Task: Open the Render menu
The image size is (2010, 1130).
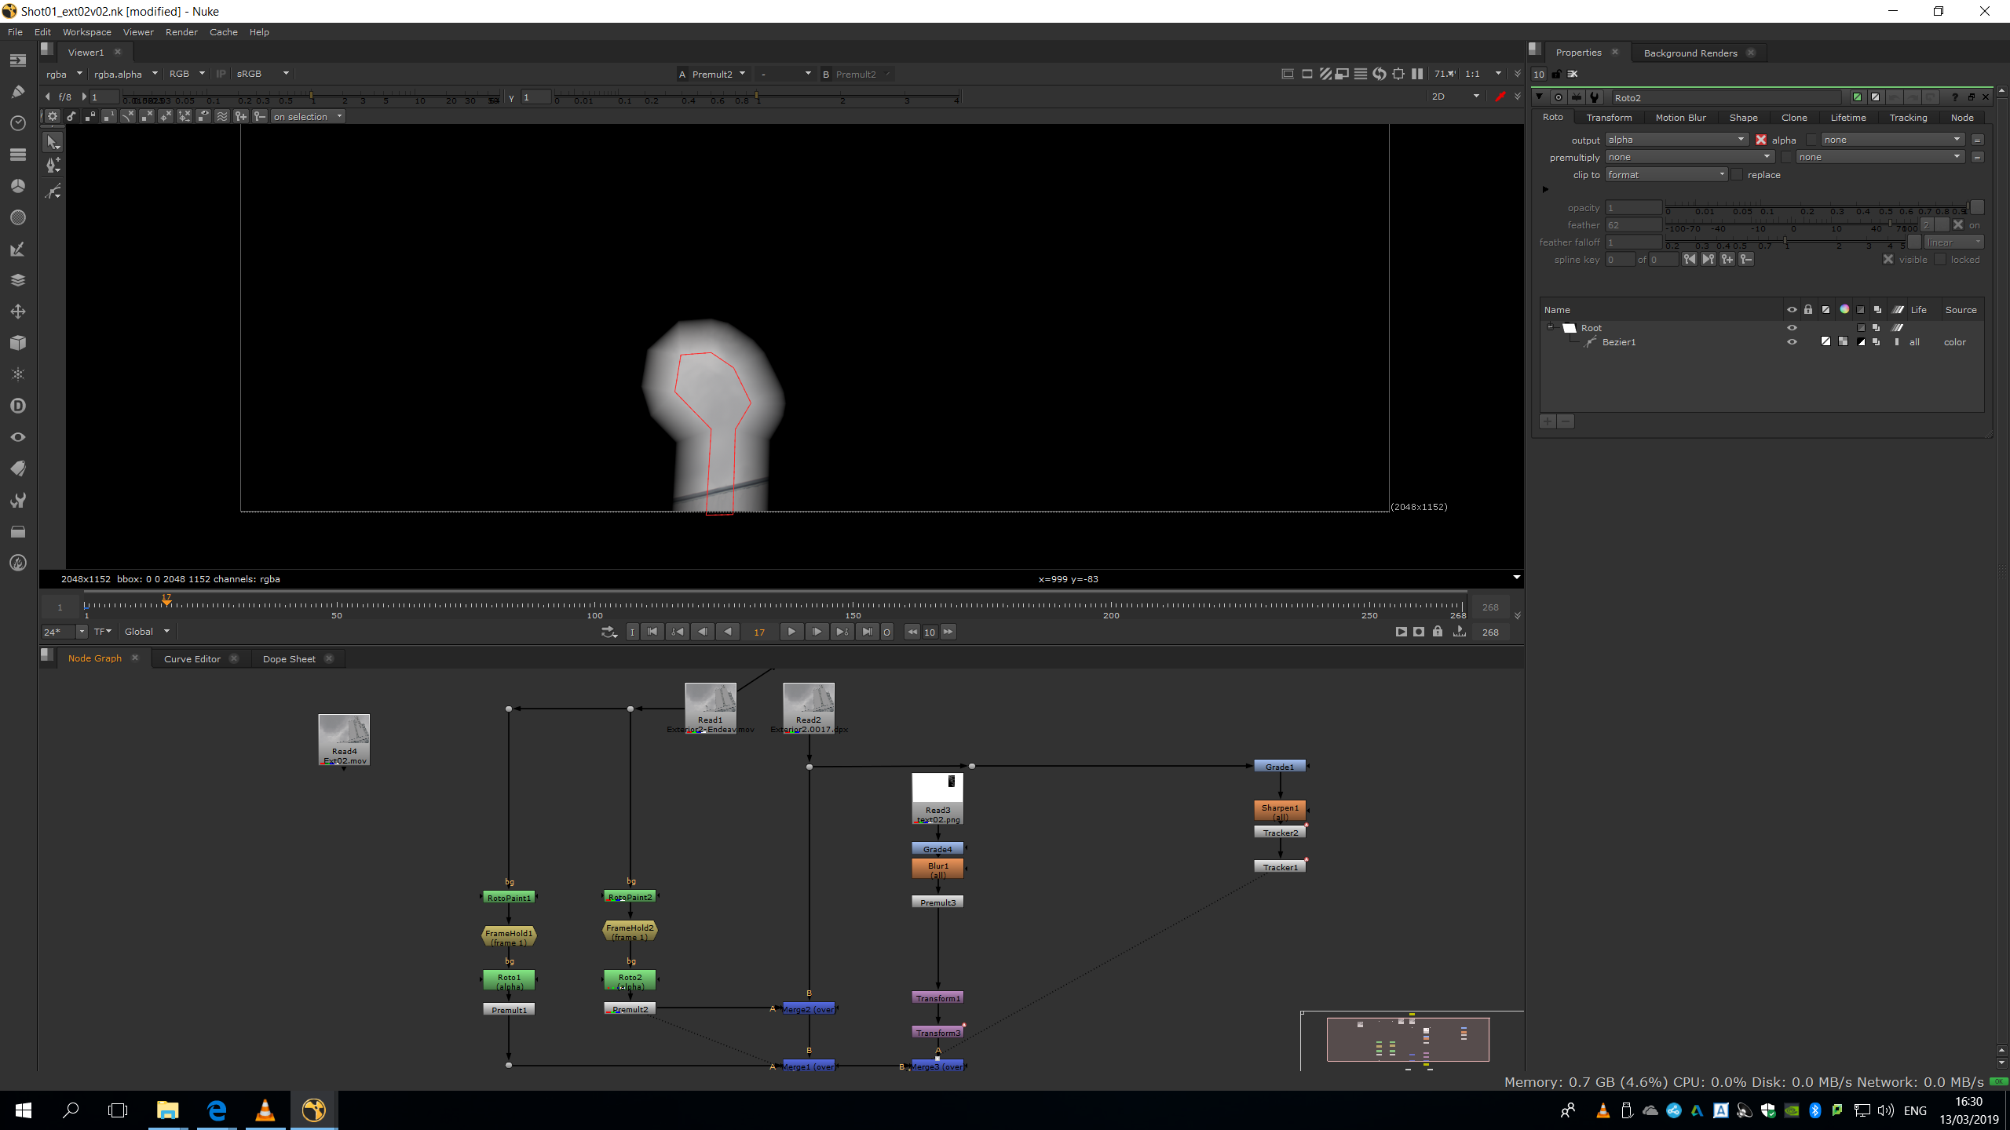Action: (181, 32)
